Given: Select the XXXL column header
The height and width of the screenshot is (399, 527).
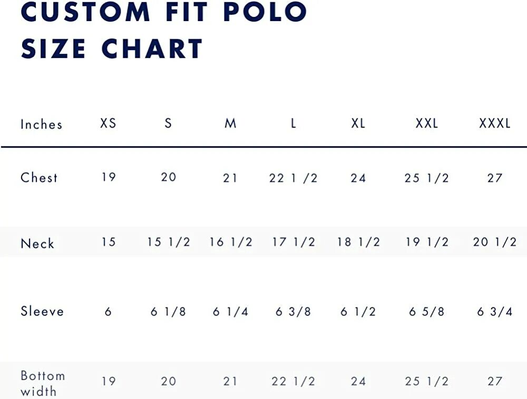Looking at the screenshot, I should click(495, 124).
